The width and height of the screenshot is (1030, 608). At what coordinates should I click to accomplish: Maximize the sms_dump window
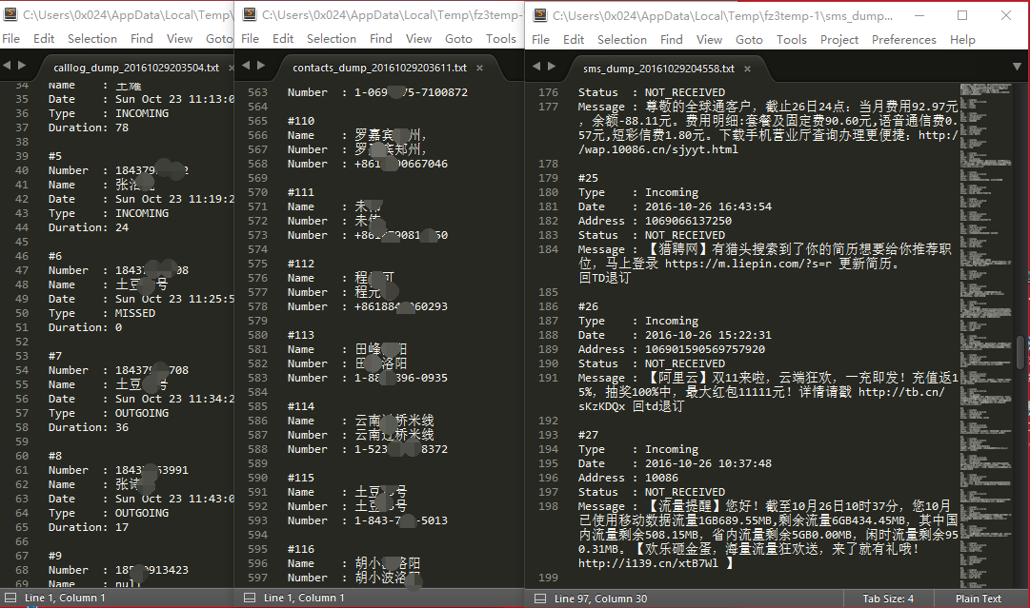pos(962,15)
